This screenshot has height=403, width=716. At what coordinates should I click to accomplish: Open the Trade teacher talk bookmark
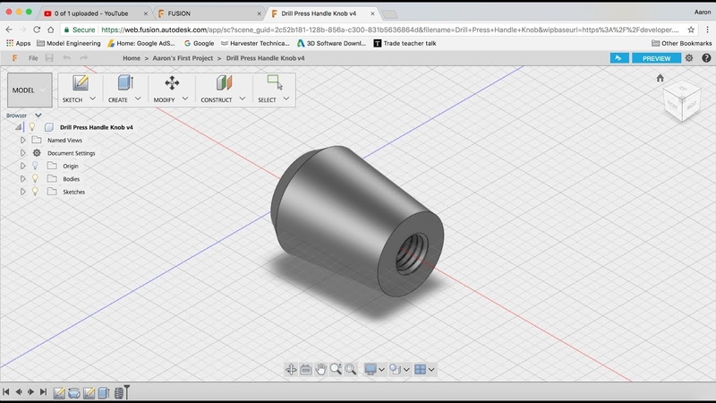click(405, 43)
